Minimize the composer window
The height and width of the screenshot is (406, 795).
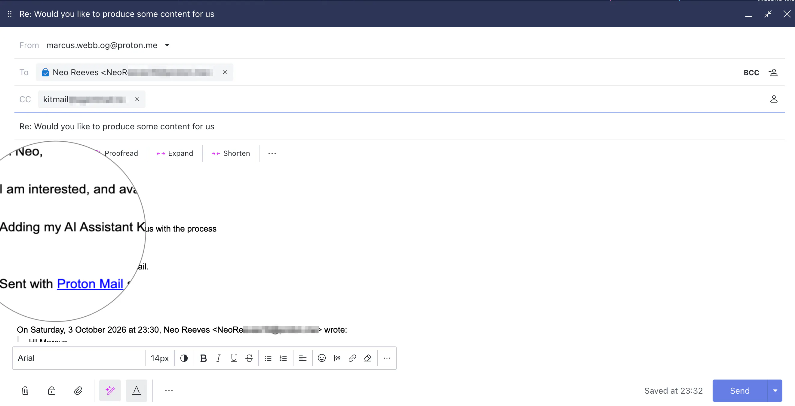click(748, 14)
